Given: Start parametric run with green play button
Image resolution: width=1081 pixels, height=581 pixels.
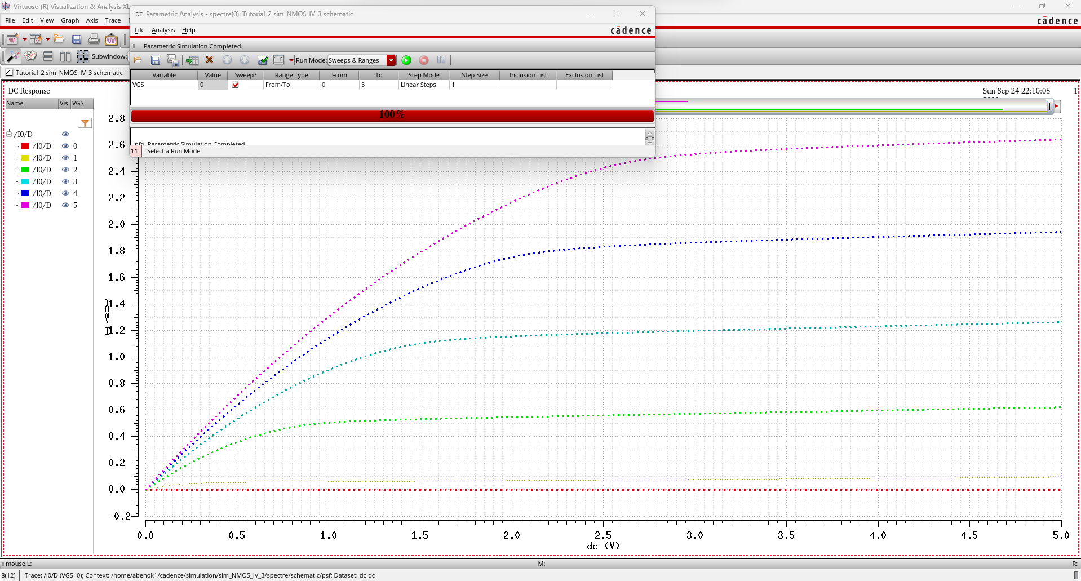Looking at the screenshot, I should click(406, 60).
